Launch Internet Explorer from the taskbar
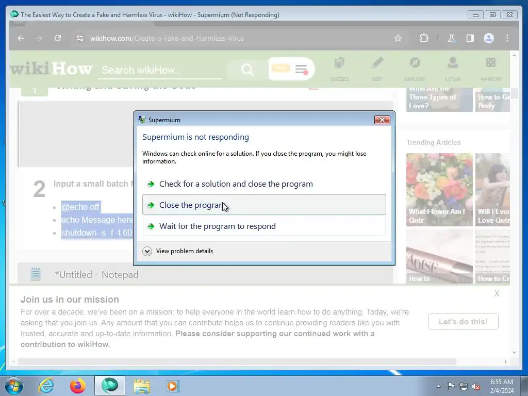The height and width of the screenshot is (396, 528). point(46,386)
